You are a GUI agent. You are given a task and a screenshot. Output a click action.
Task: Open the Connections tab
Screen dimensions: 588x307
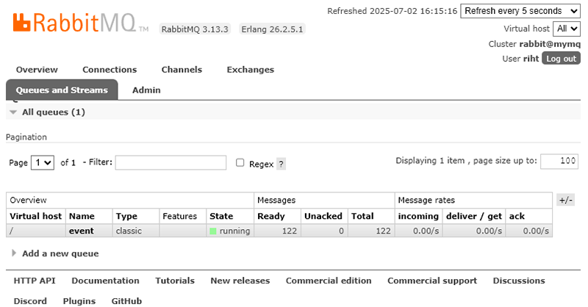pyautogui.click(x=110, y=70)
